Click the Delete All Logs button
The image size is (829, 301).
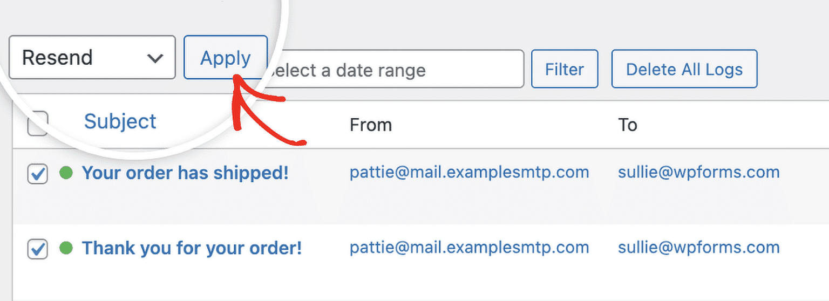click(x=684, y=69)
